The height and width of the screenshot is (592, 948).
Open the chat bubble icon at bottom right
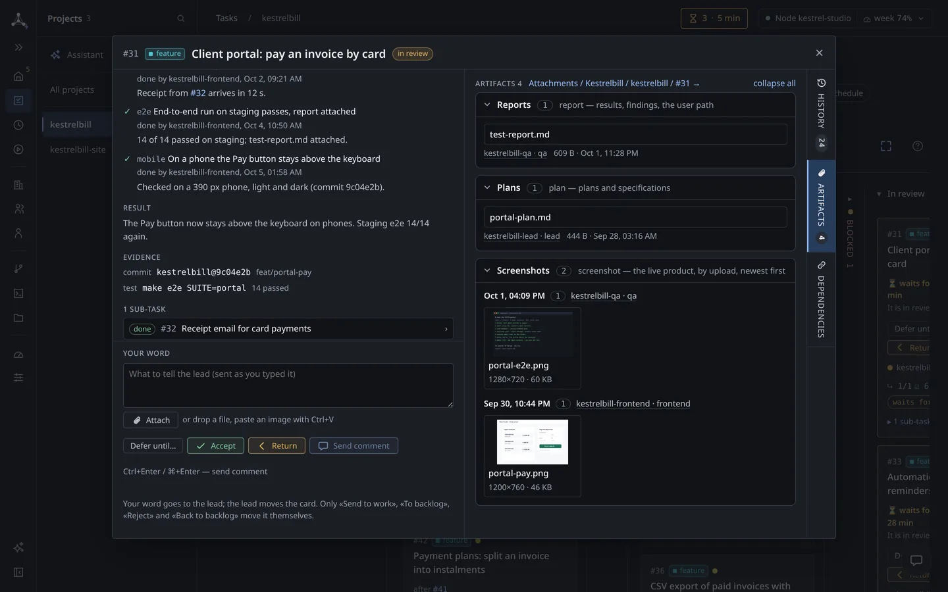(916, 560)
